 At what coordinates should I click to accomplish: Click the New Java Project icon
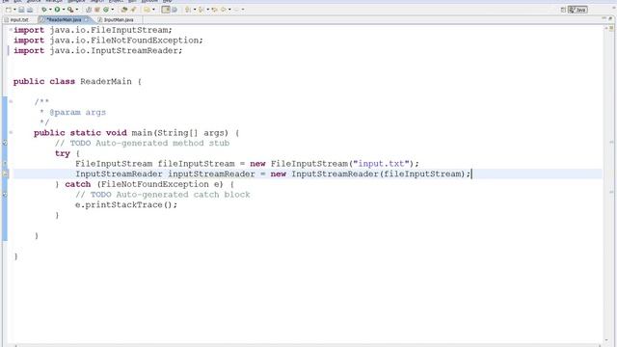click(x=88, y=10)
